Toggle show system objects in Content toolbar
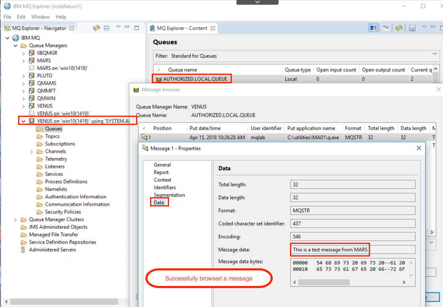443x307 pixels. [x=373, y=28]
